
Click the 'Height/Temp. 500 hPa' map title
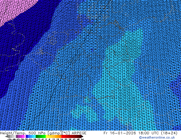(23, 133)
